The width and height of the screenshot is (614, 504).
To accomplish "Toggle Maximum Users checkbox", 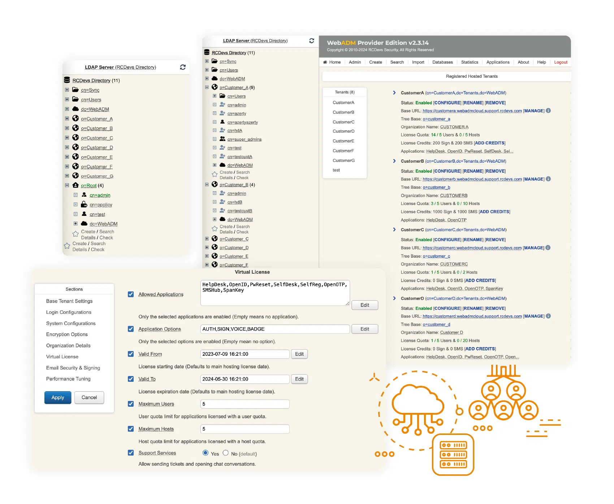I will (x=131, y=404).
